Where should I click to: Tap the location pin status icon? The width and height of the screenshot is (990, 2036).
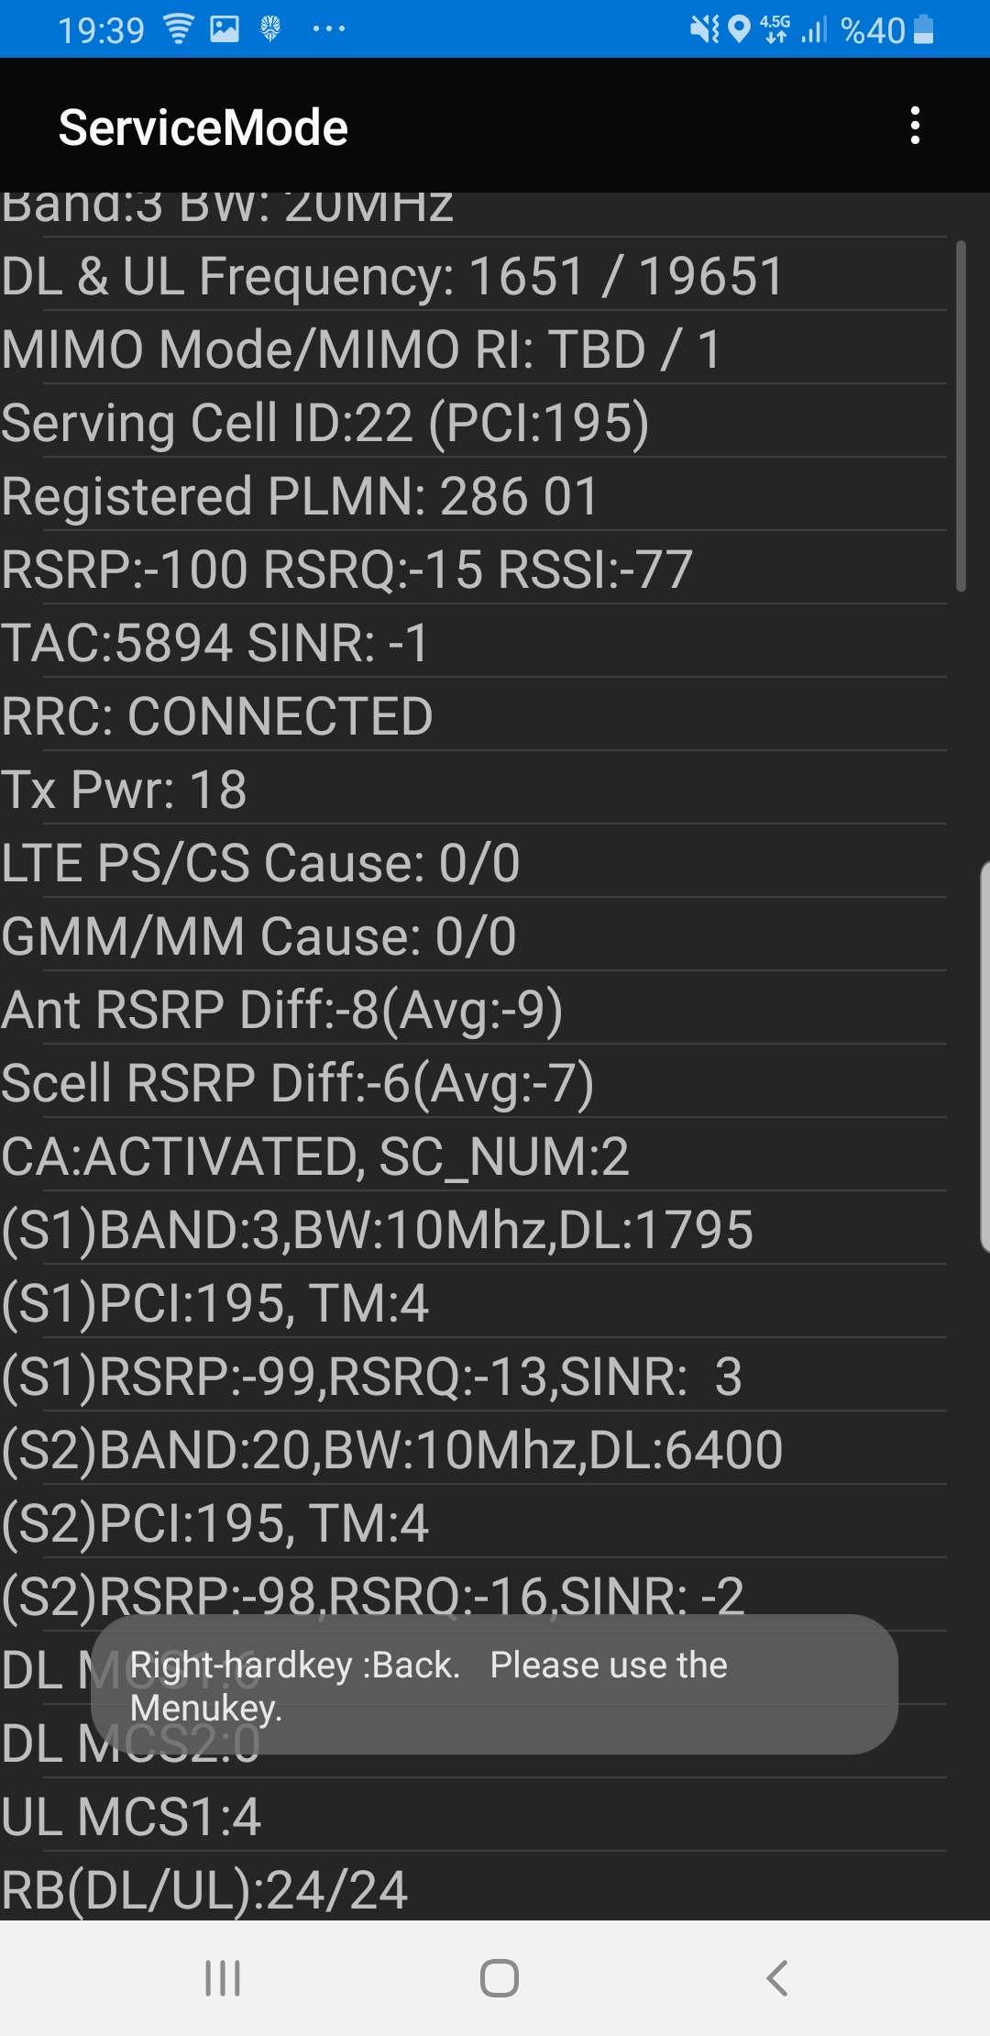pos(739,29)
